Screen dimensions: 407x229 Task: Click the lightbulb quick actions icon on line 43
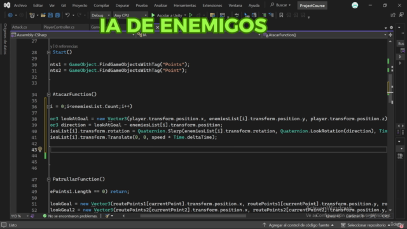coord(39,149)
